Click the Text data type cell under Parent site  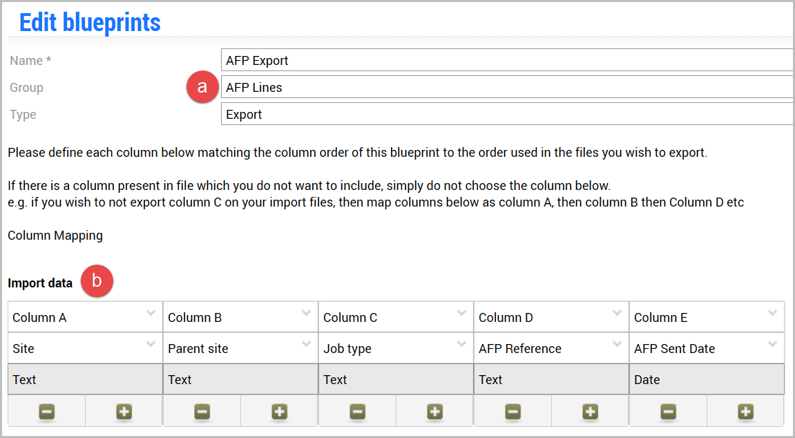click(x=241, y=379)
